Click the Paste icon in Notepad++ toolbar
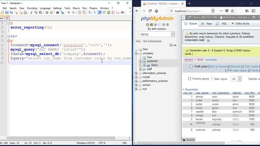Viewport: 260px width, 146px height. click(x=41, y=13)
